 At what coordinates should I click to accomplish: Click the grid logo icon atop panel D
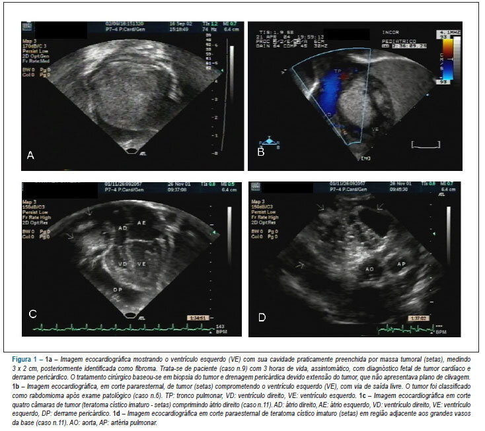pyautogui.click(x=256, y=187)
